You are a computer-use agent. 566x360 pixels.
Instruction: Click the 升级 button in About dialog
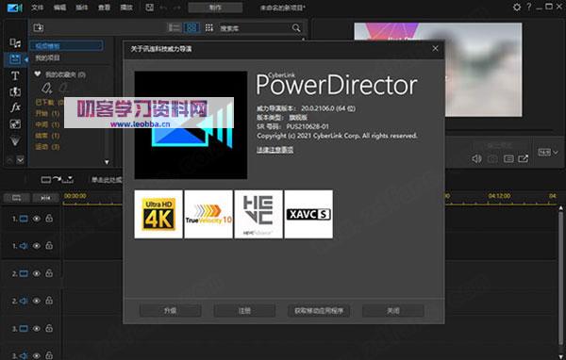tap(171, 311)
